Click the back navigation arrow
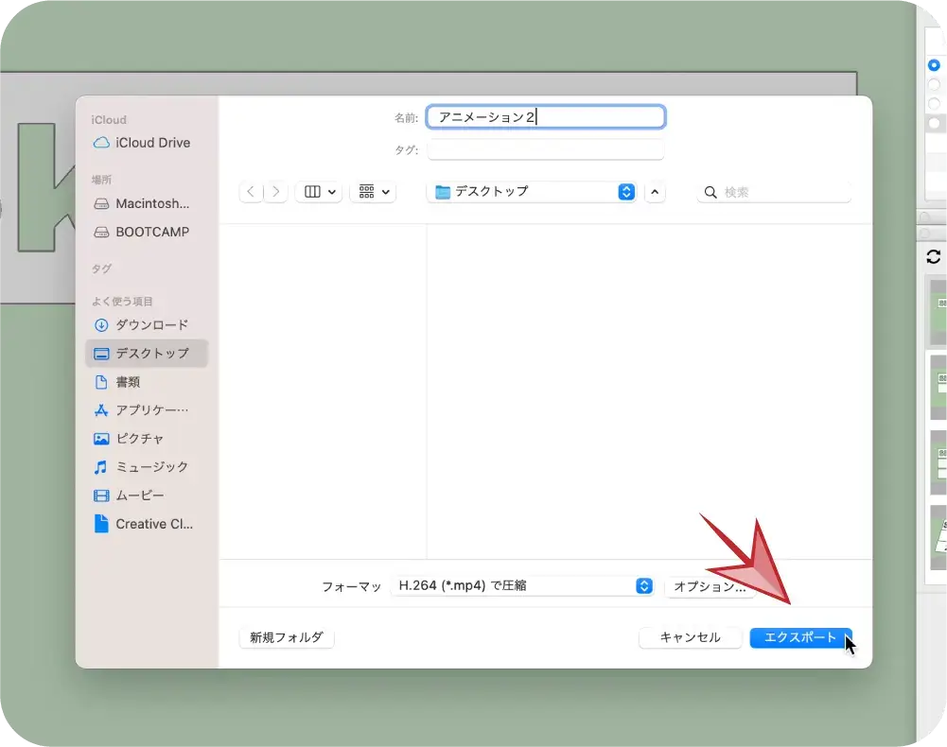Screen dimensions: 947x747 coord(251,192)
